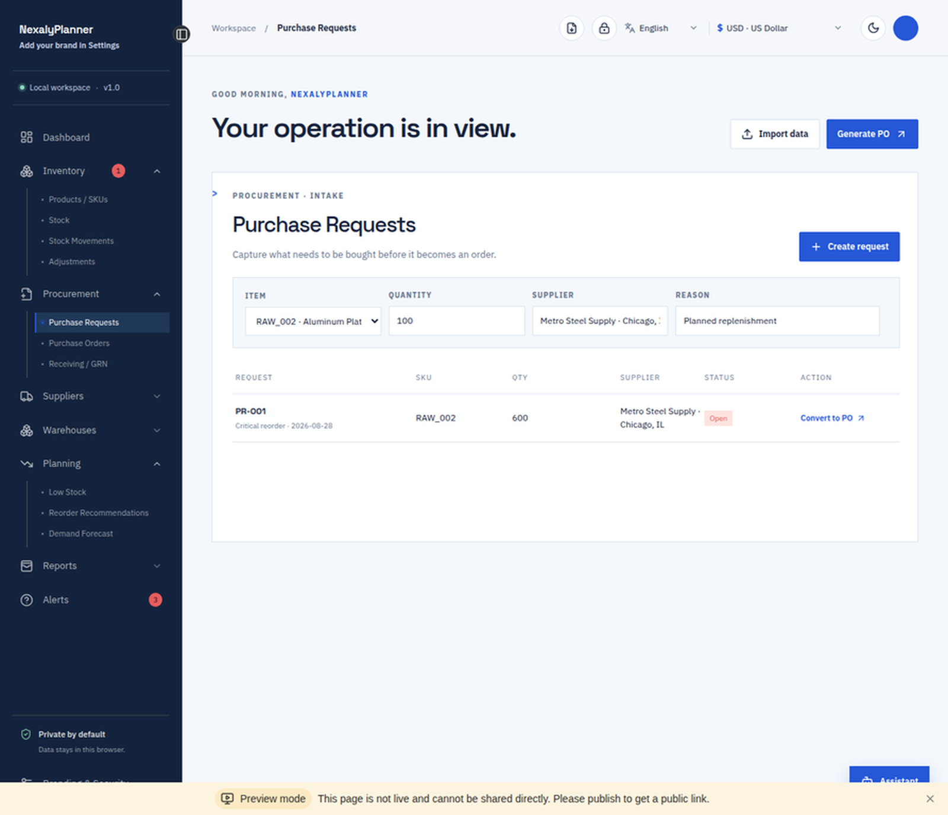Open the Assistant button
The image size is (948, 815).
tap(889, 775)
